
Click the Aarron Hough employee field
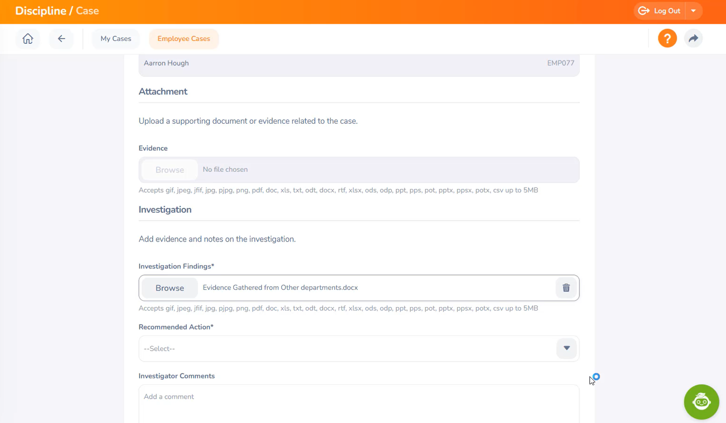click(x=166, y=63)
